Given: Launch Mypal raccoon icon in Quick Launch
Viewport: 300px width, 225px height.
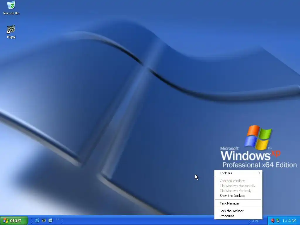Looking at the screenshot, I should coord(44,221).
